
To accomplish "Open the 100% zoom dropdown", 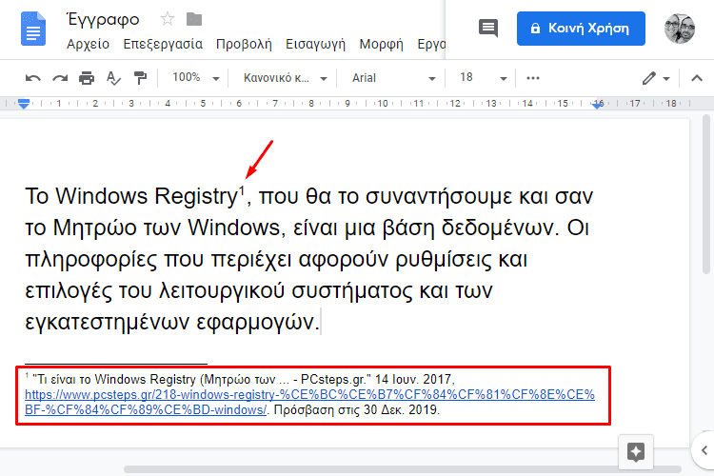I will click(x=196, y=77).
